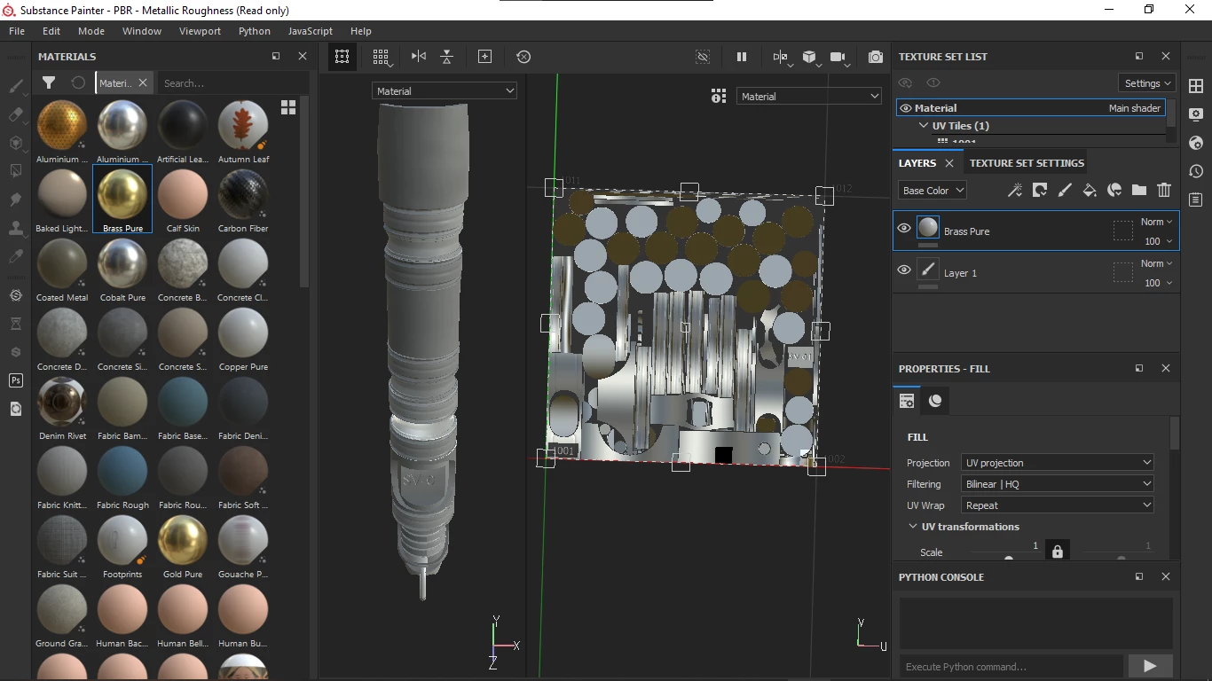This screenshot has width=1212, height=681.
Task: Toggle visibility of Layer 1
Action: [x=904, y=270]
